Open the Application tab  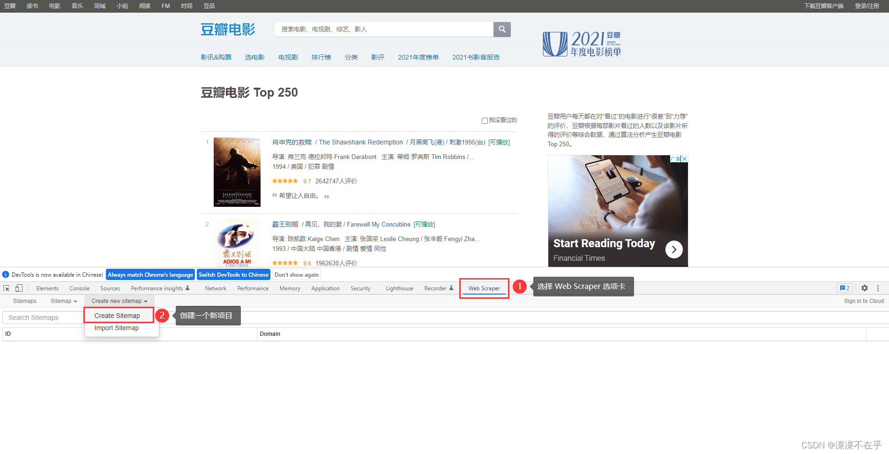(x=325, y=288)
